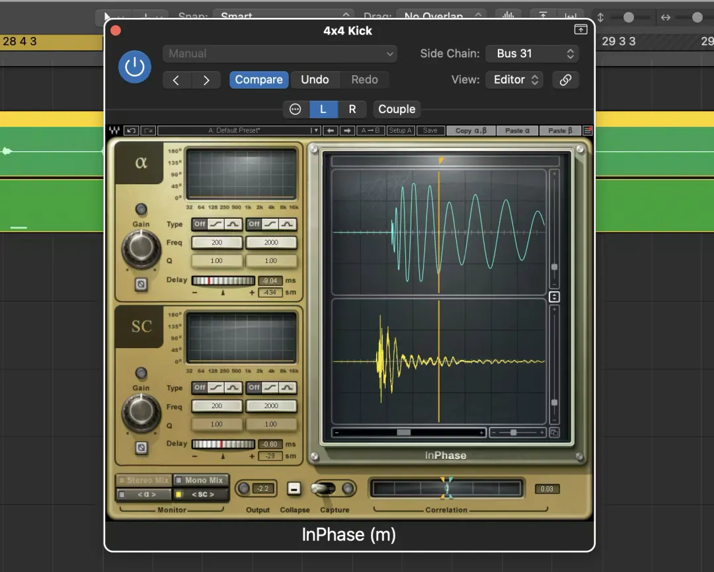The image size is (714, 572).
Task: Open the Waves toolbar hamburger menu
Action: click(588, 131)
